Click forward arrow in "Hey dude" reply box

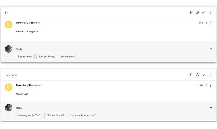point(211,108)
